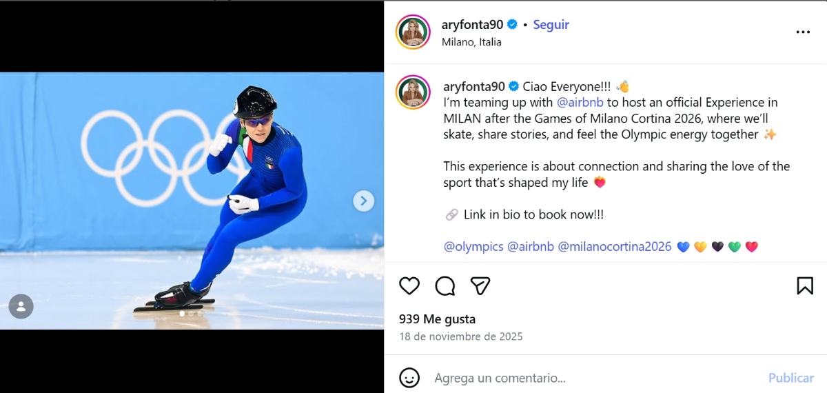Share the post with the paper plane icon

pyautogui.click(x=480, y=285)
